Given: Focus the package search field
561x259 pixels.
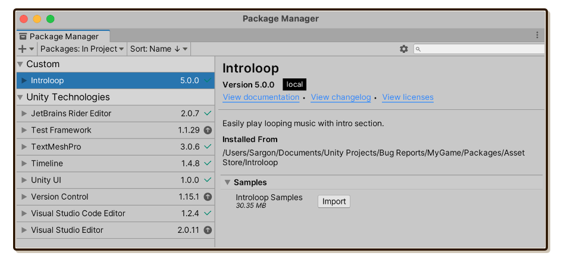Looking at the screenshot, I should (x=479, y=49).
